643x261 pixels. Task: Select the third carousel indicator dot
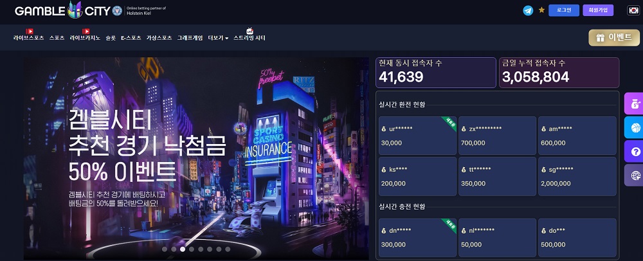click(x=183, y=249)
